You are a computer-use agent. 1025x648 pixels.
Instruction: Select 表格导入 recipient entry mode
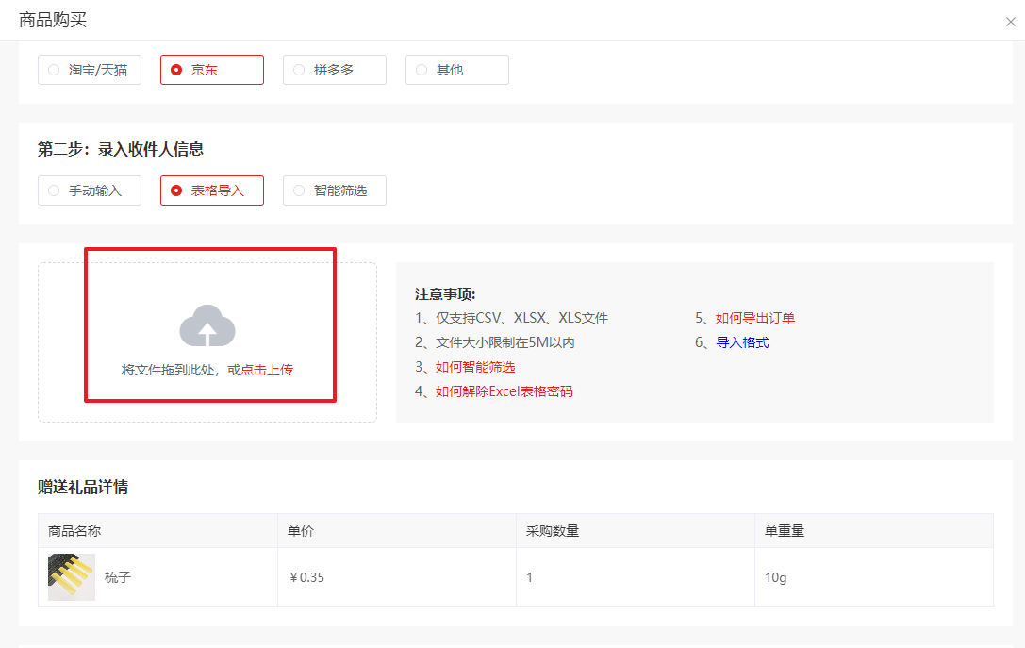(x=212, y=191)
